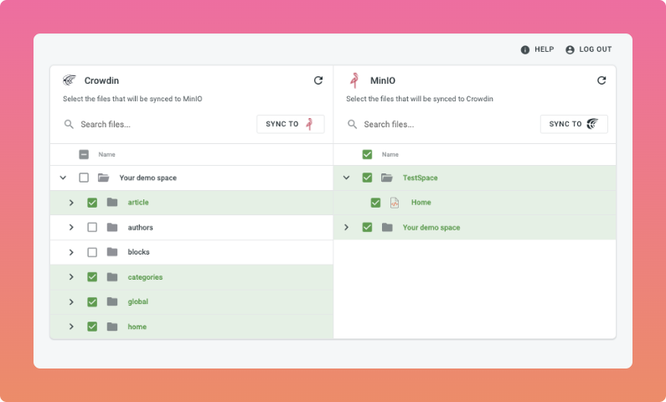The width and height of the screenshot is (666, 402).
Task: Expand the article folder
Action: 71,203
